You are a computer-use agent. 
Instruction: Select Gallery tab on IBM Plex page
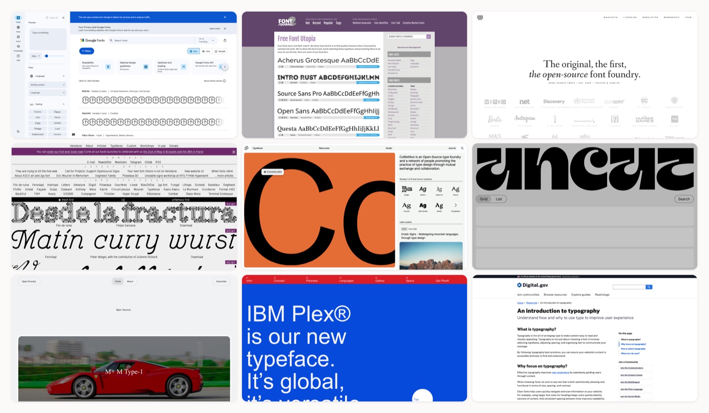380,281
